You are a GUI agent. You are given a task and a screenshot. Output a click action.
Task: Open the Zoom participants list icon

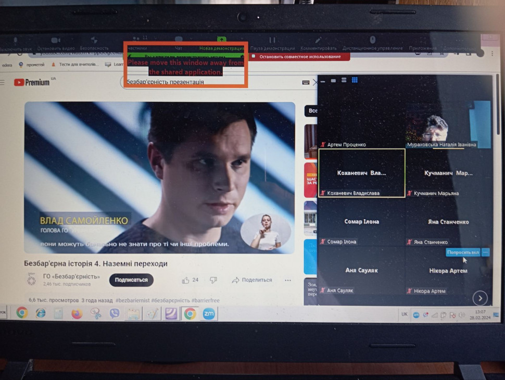[x=136, y=39]
